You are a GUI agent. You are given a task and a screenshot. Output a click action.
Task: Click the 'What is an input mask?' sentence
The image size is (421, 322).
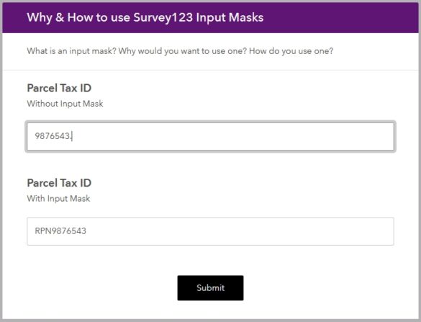72,51
